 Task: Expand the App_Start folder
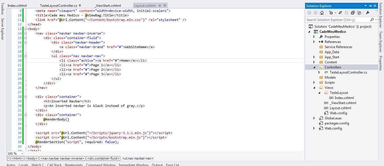pyautogui.click(x=314, y=57)
